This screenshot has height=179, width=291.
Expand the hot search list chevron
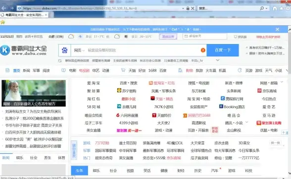pos(218,60)
